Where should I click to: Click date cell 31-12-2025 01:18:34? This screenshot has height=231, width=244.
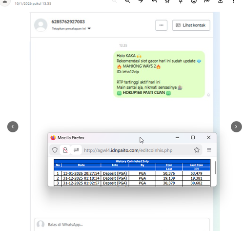point(81,178)
